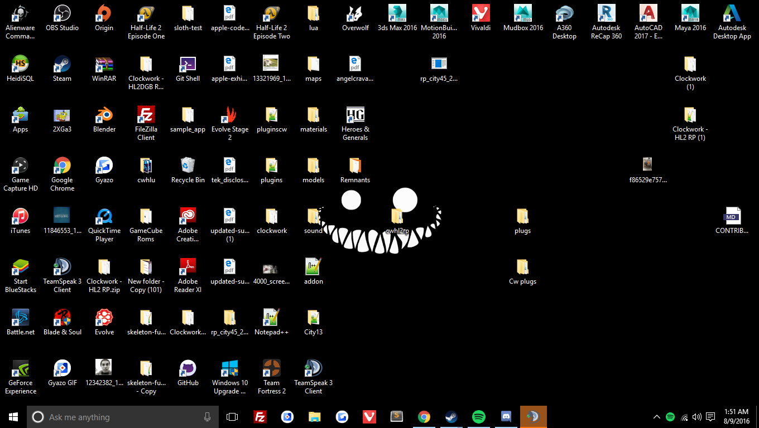Click the Git Shell shortcut

tap(188, 69)
